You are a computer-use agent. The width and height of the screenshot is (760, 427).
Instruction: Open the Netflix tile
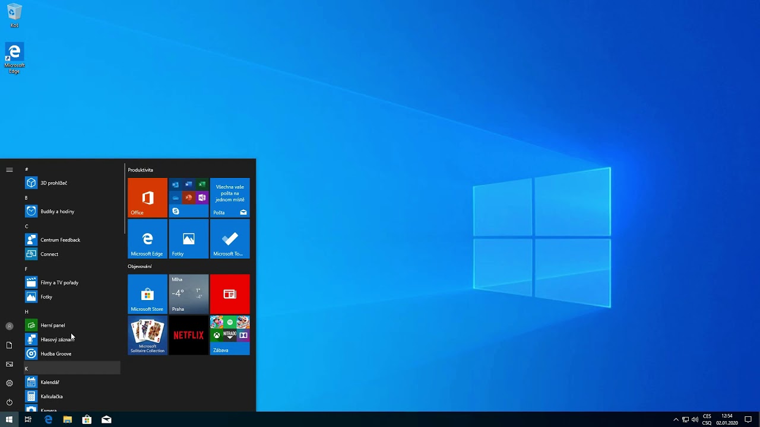coord(188,335)
